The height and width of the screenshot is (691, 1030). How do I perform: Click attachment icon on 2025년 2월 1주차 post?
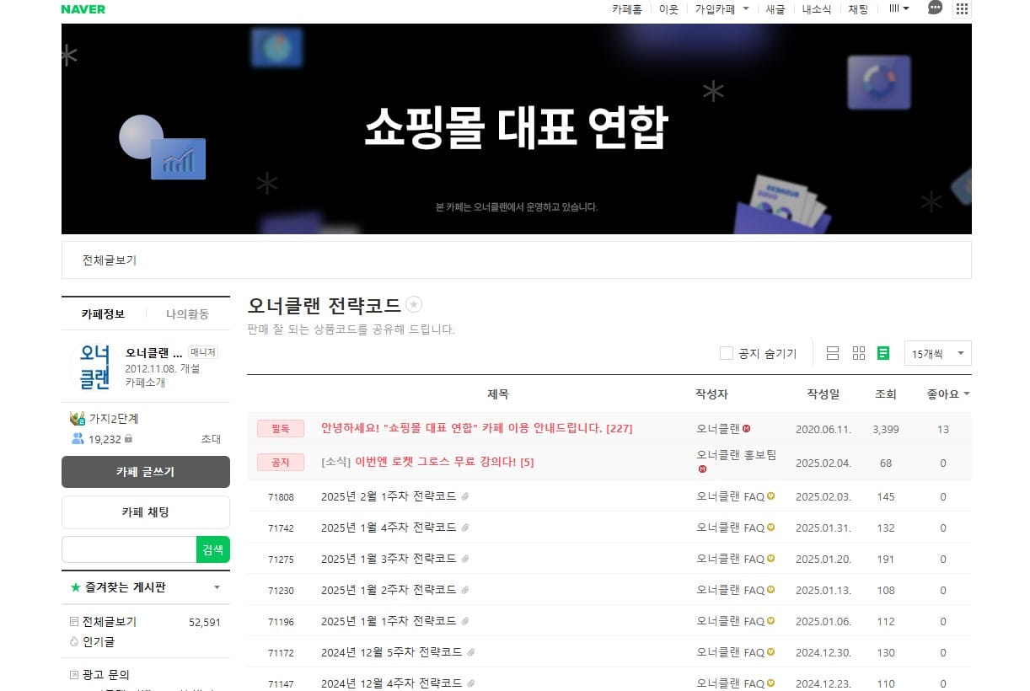coord(465,497)
